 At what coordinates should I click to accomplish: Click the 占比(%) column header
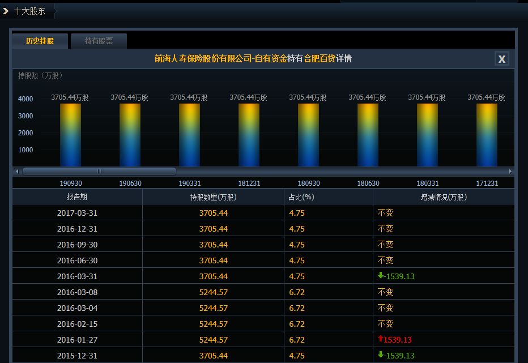tap(329, 197)
